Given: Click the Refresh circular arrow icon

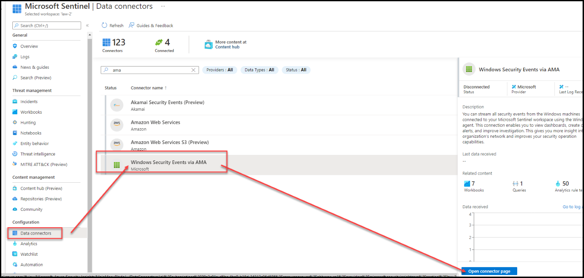Looking at the screenshot, I should [104, 25].
